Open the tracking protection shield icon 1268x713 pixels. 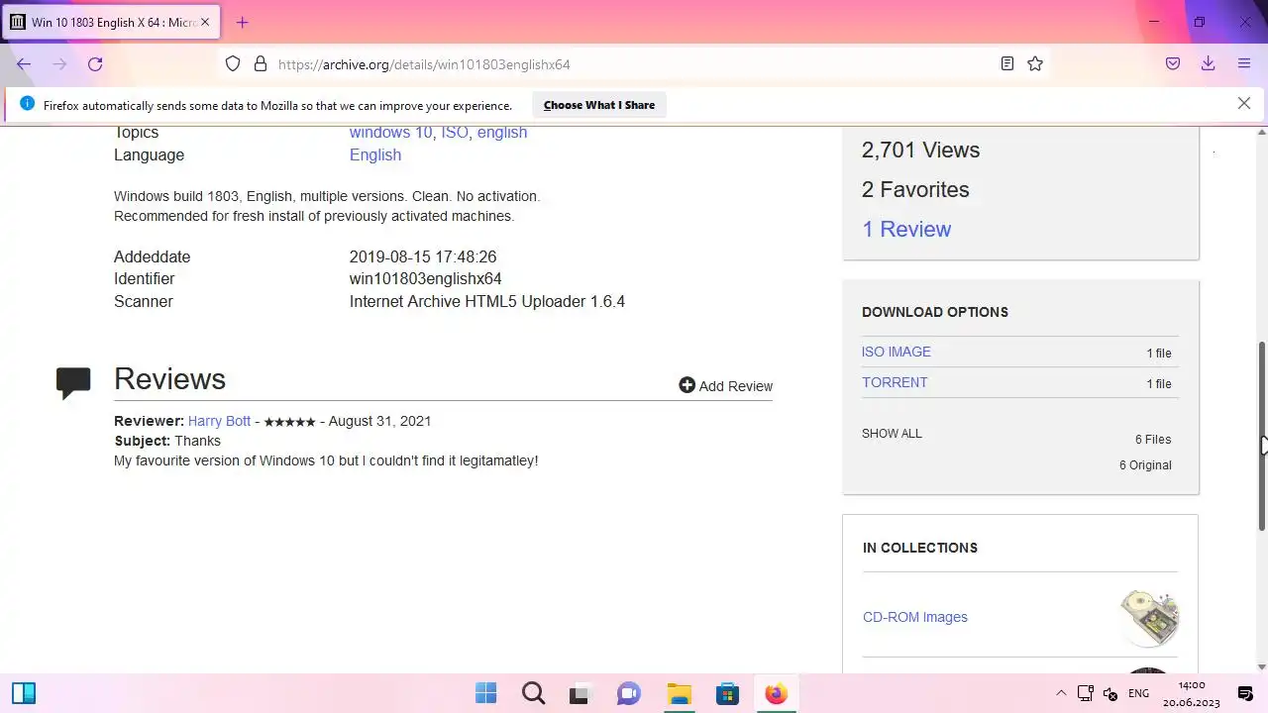233,64
